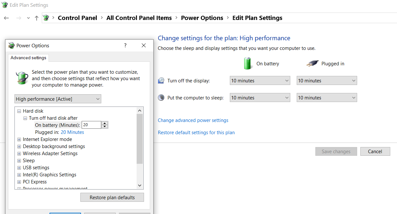Collapse the Hard disk tree node
Screen dimensions: 397x214
click(x=19, y=111)
